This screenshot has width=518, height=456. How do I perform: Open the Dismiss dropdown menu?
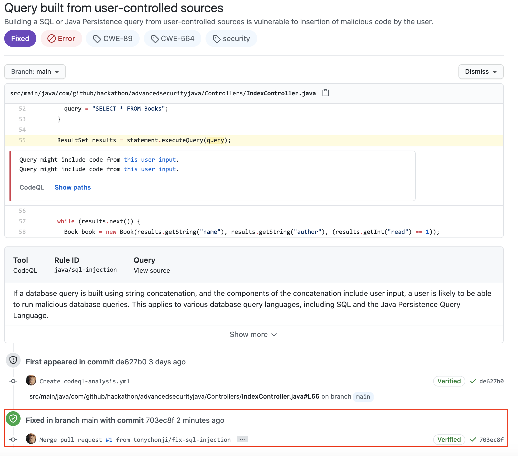click(x=481, y=72)
